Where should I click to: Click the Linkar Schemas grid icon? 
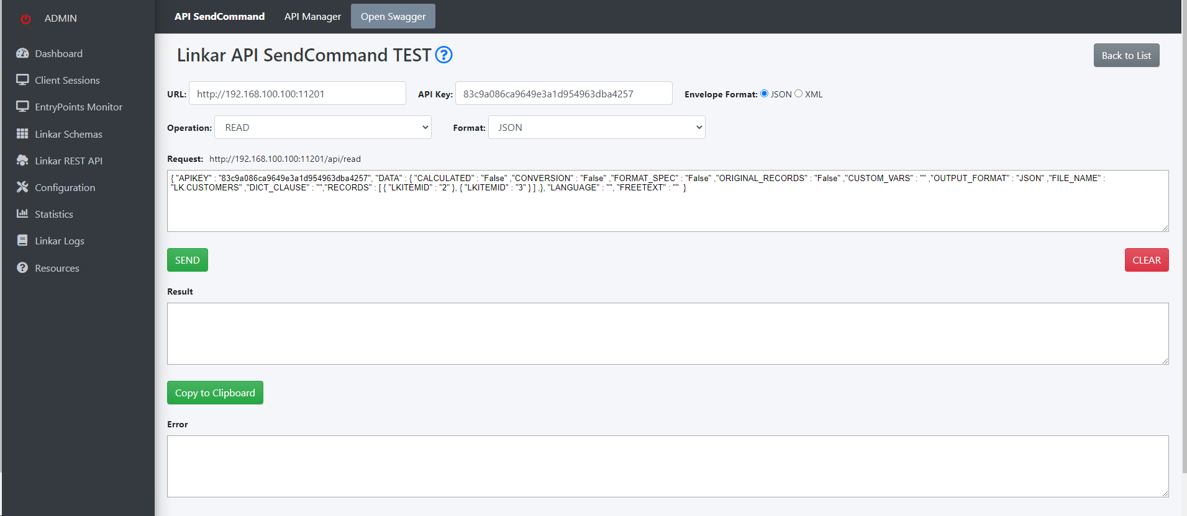pyautogui.click(x=22, y=134)
